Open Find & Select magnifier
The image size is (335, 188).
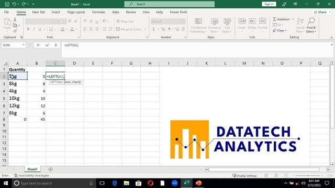click(x=311, y=25)
